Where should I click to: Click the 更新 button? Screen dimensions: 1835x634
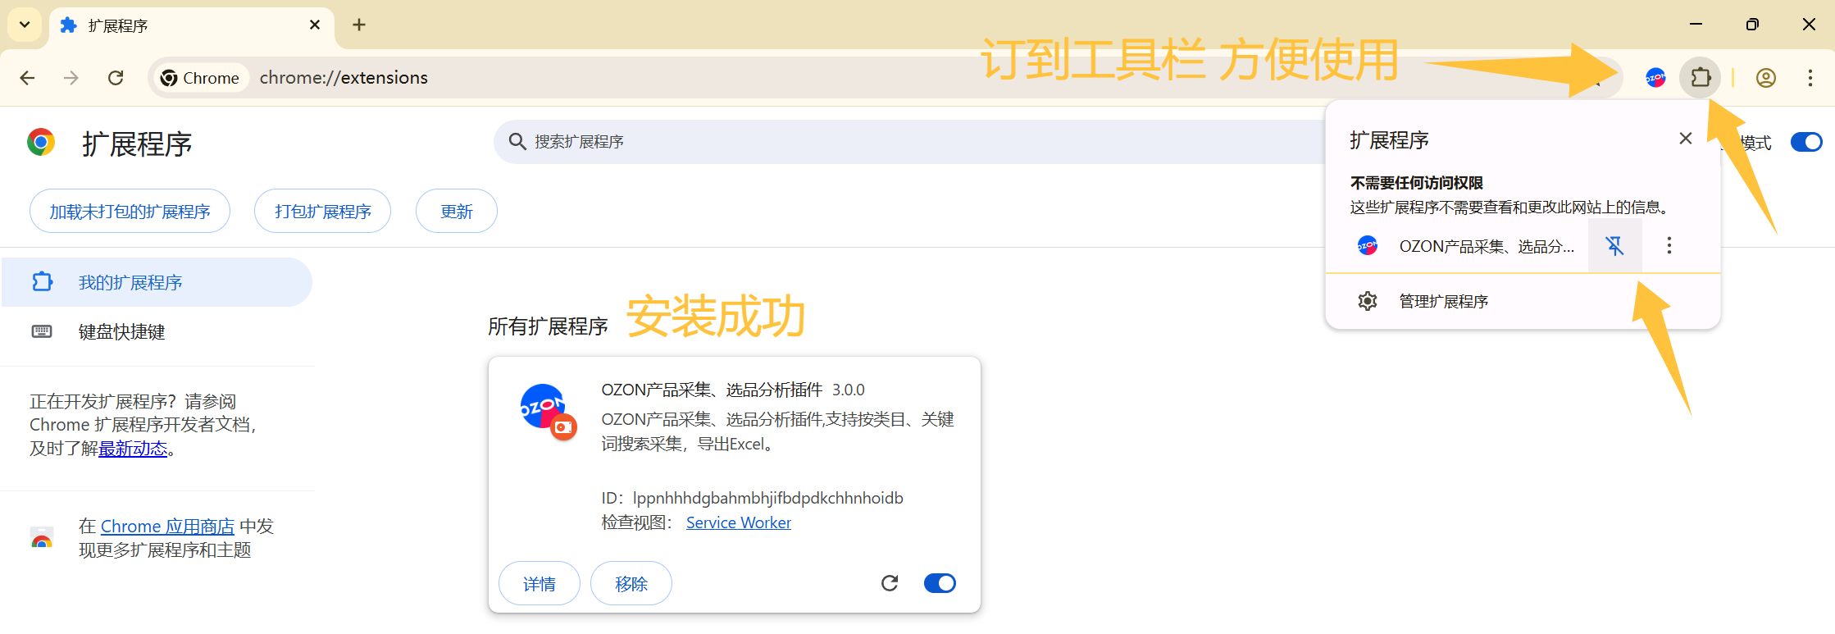457,212
